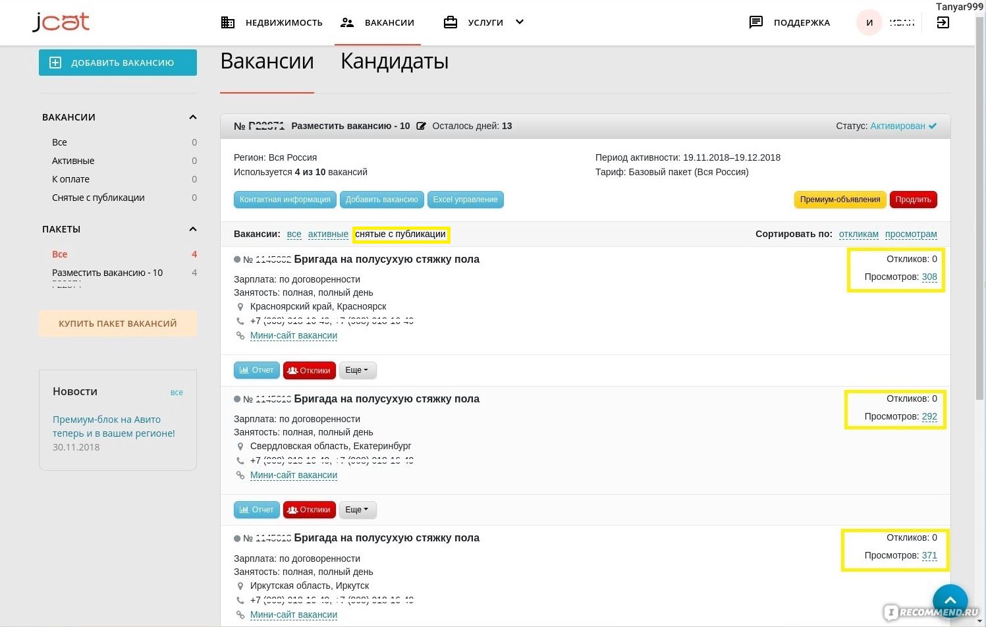
Task: Select К оплате in the sidebar
Action: pyautogui.click(x=70, y=179)
